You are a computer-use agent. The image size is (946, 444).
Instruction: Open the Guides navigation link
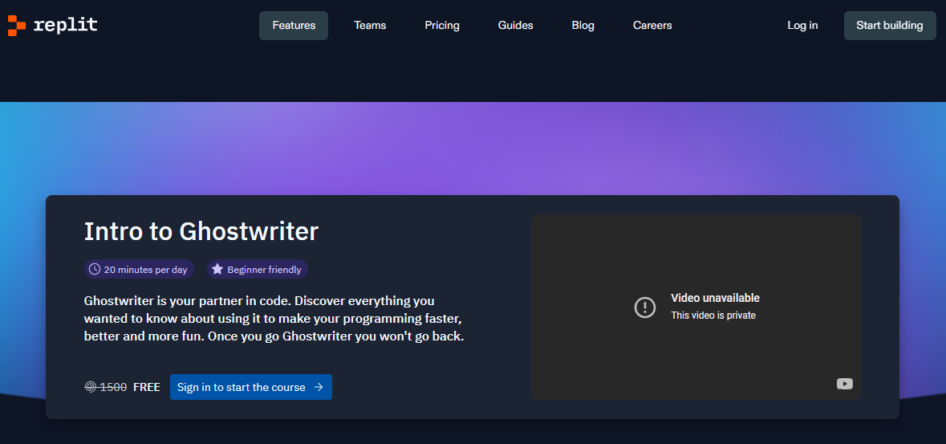coord(516,26)
